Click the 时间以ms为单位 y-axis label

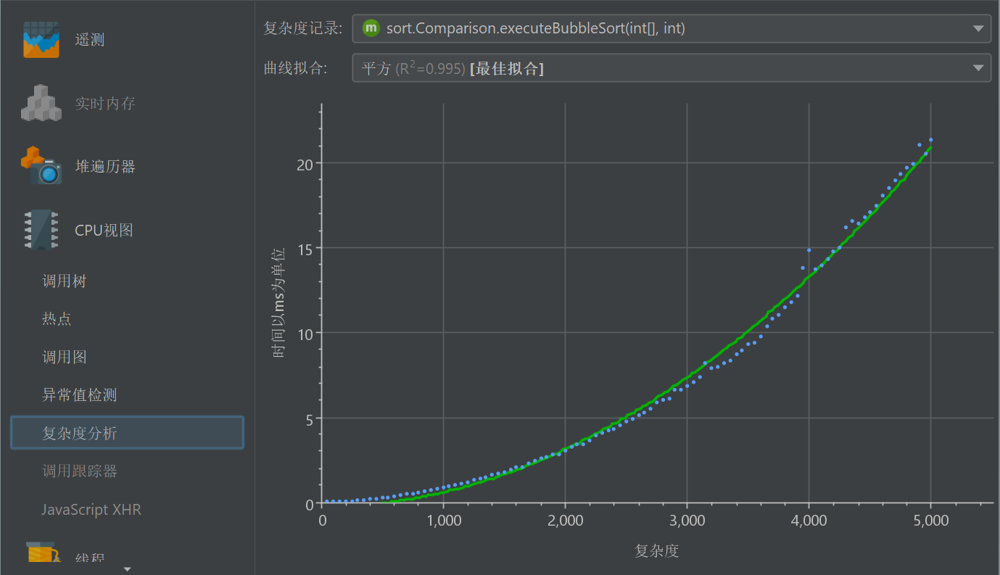tap(279, 303)
